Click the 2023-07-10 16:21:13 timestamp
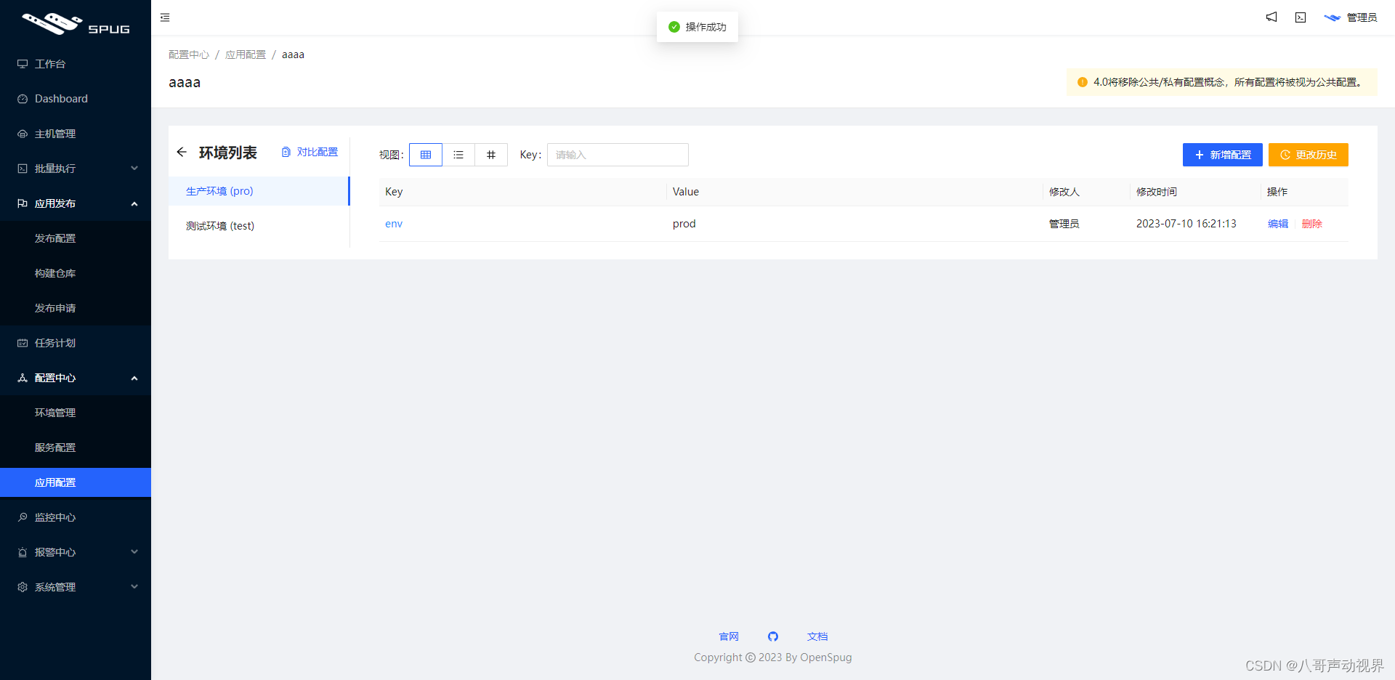The image size is (1395, 680). click(x=1186, y=224)
